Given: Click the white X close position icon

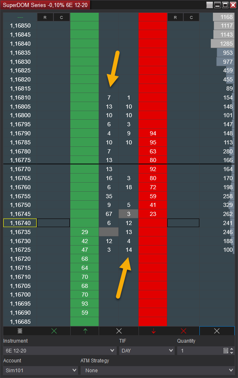Looking at the screenshot, I should [x=119, y=331].
